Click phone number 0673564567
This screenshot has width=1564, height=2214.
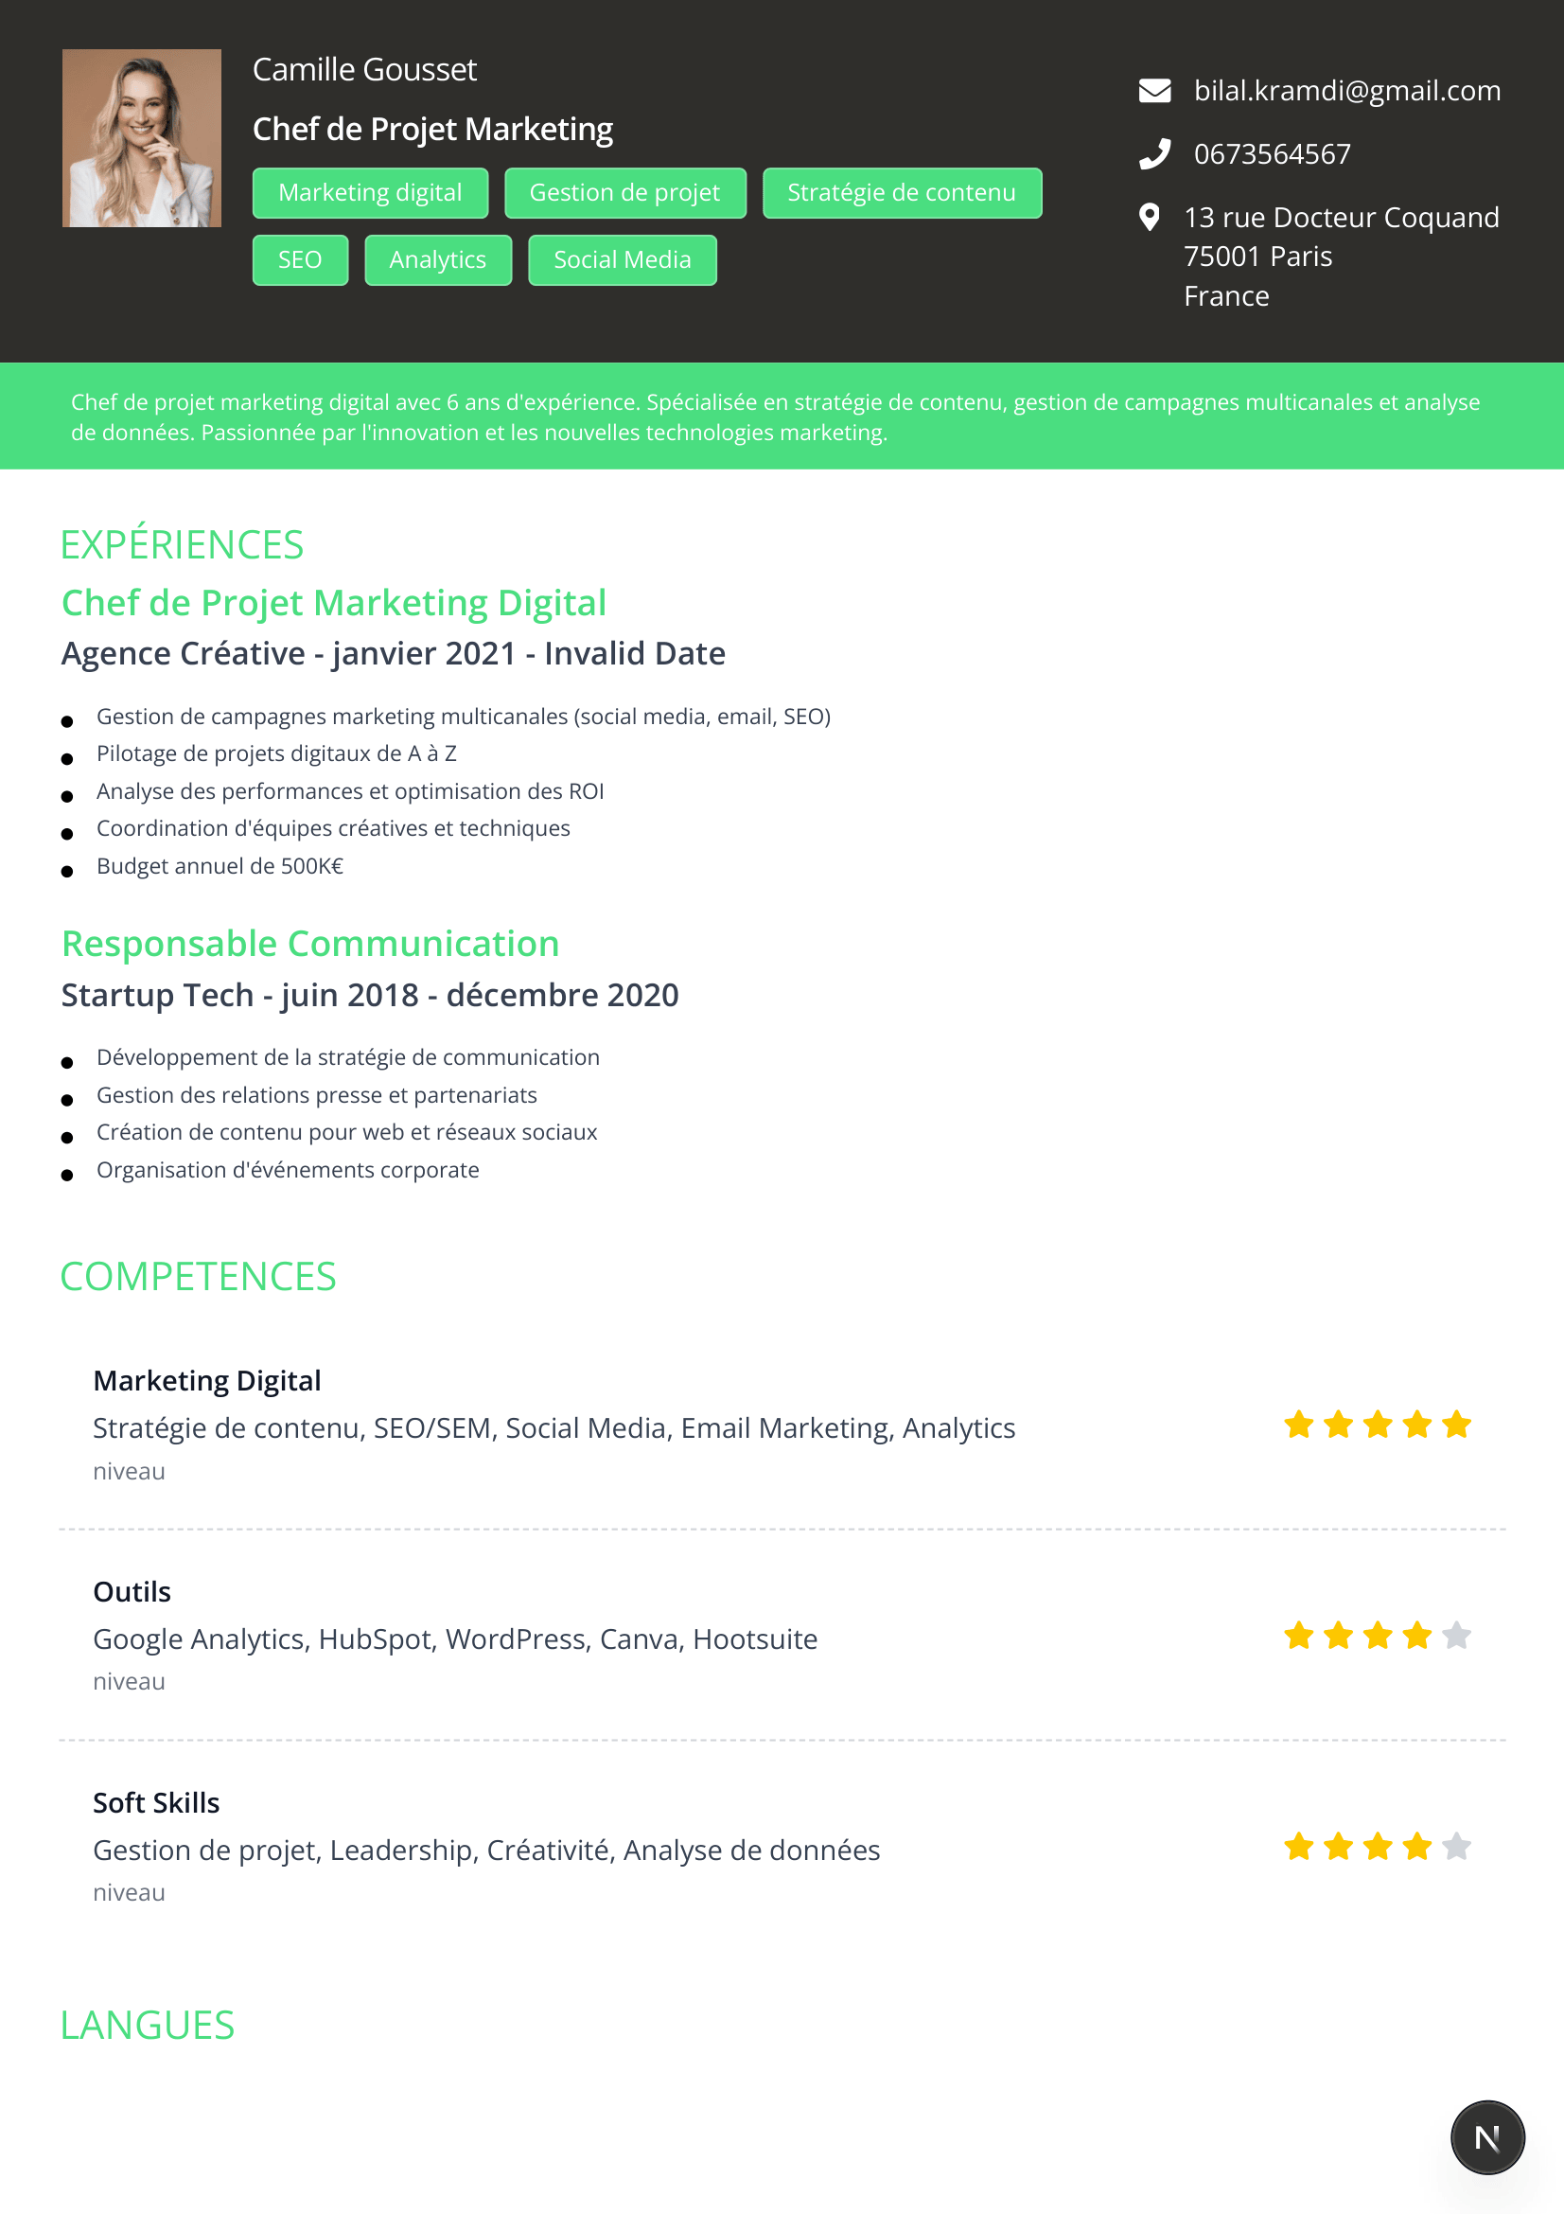point(1271,154)
